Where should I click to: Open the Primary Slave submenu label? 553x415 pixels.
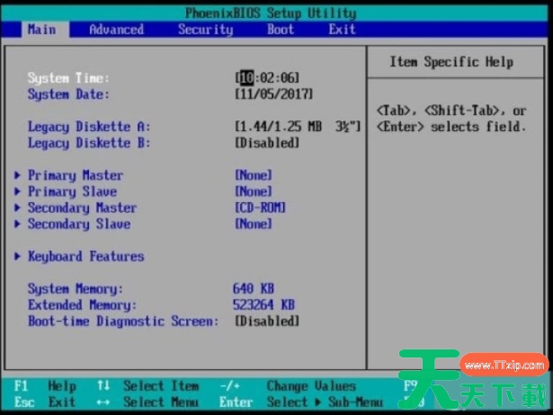[x=72, y=191]
